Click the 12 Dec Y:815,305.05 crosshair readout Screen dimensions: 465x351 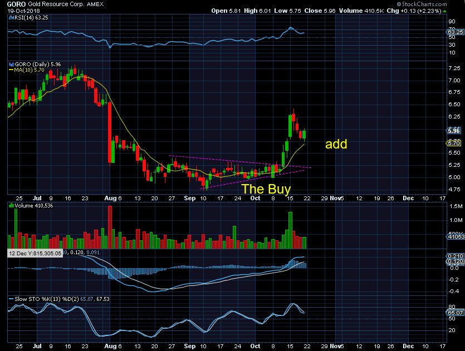35,253
